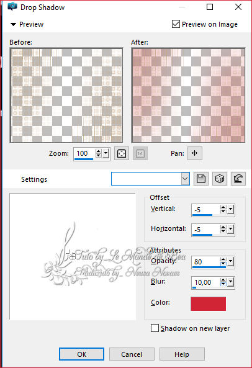Open the Zoom value slider dropdown arrow

pyautogui.click(x=106, y=153)
